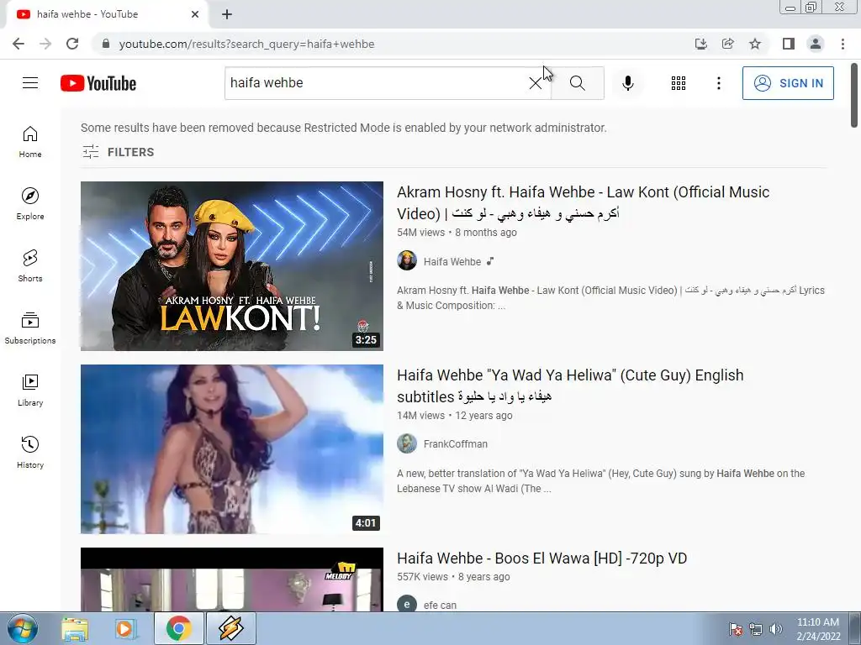The height and width of the screenshot is (645, 861).
Task: Close the haifa wehbe YouTube tab
Action: [x=195, y=14]
